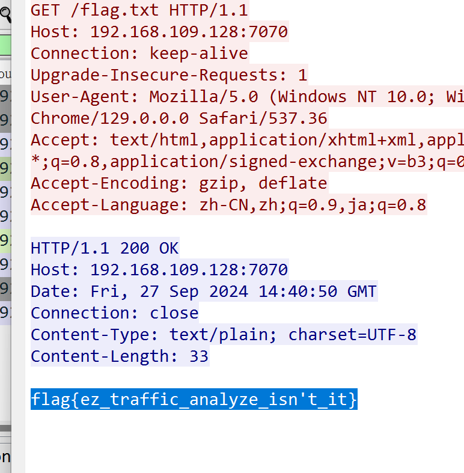Viewport: 464px width, 473px height.
Task: Click the application/signed-exchange continuation line
Action: pos(247,162)
